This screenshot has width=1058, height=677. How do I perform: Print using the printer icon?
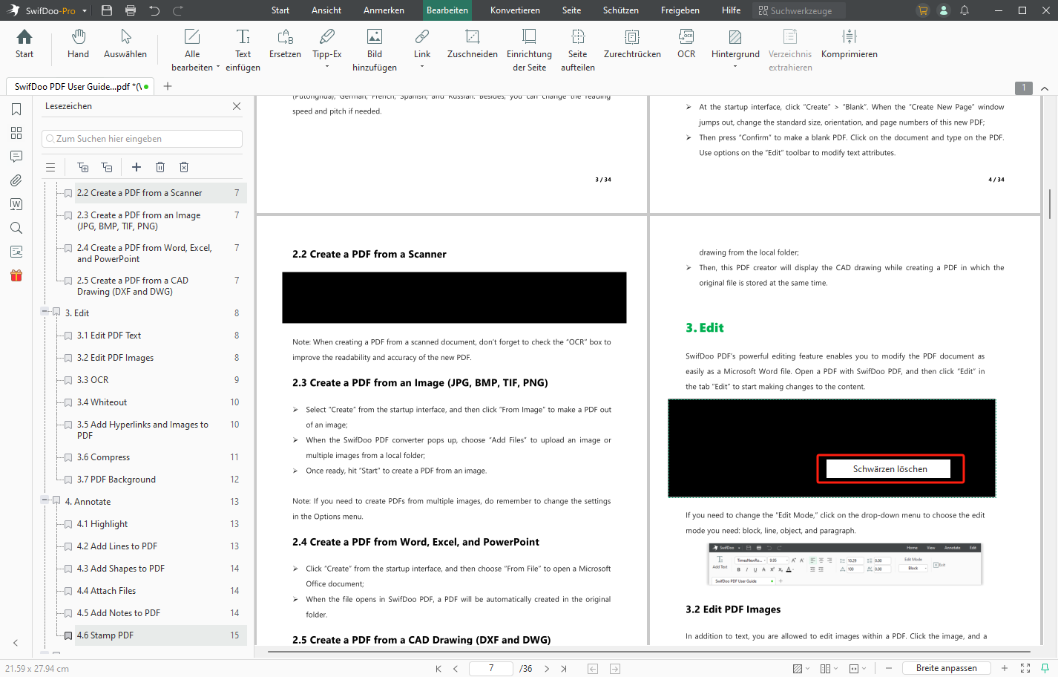click(x=131, y=10)
